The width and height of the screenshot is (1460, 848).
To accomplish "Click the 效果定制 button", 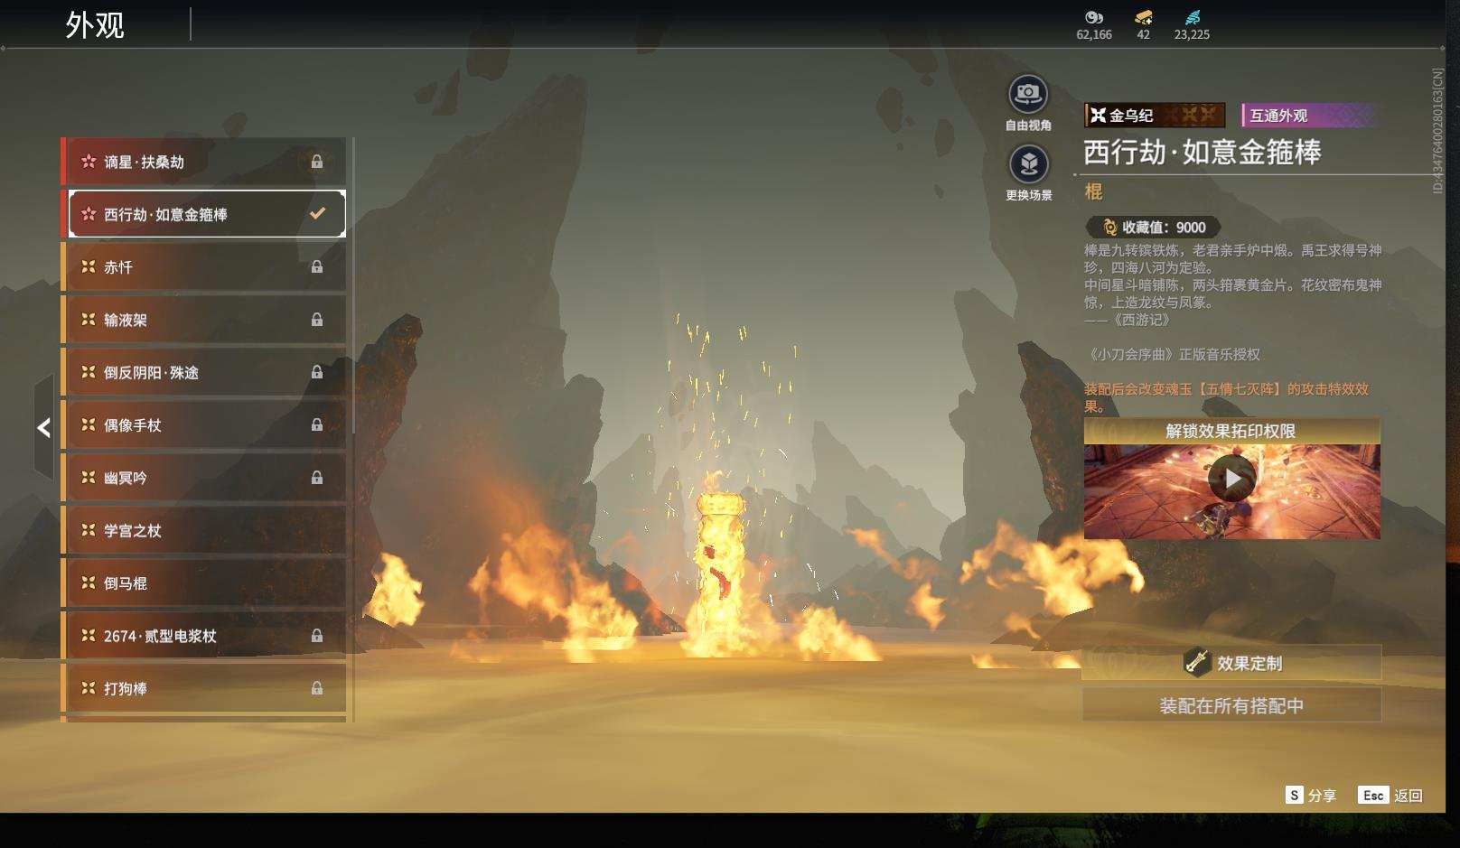I will click(1231, 663).
